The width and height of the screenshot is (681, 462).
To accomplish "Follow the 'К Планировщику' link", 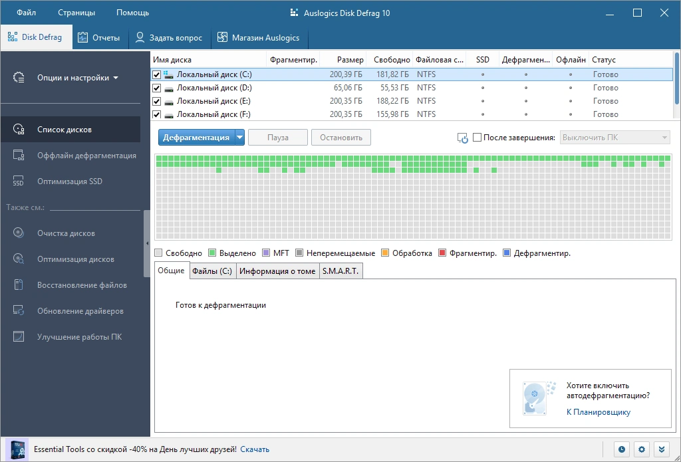I will tap(598, 412).
